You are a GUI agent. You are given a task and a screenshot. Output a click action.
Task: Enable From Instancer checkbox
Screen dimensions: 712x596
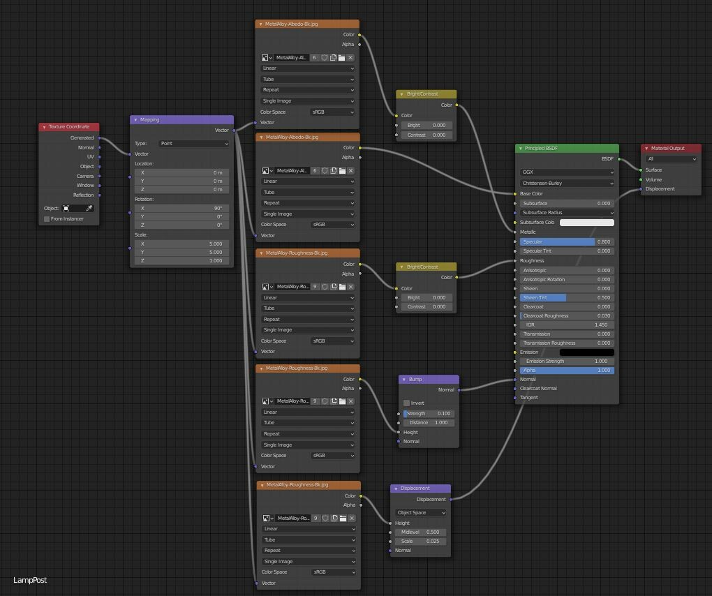47,219
